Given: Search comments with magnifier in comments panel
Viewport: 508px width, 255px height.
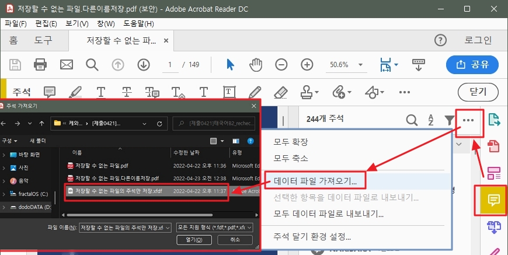Looking at the screenshot, I should pos(412,120).
